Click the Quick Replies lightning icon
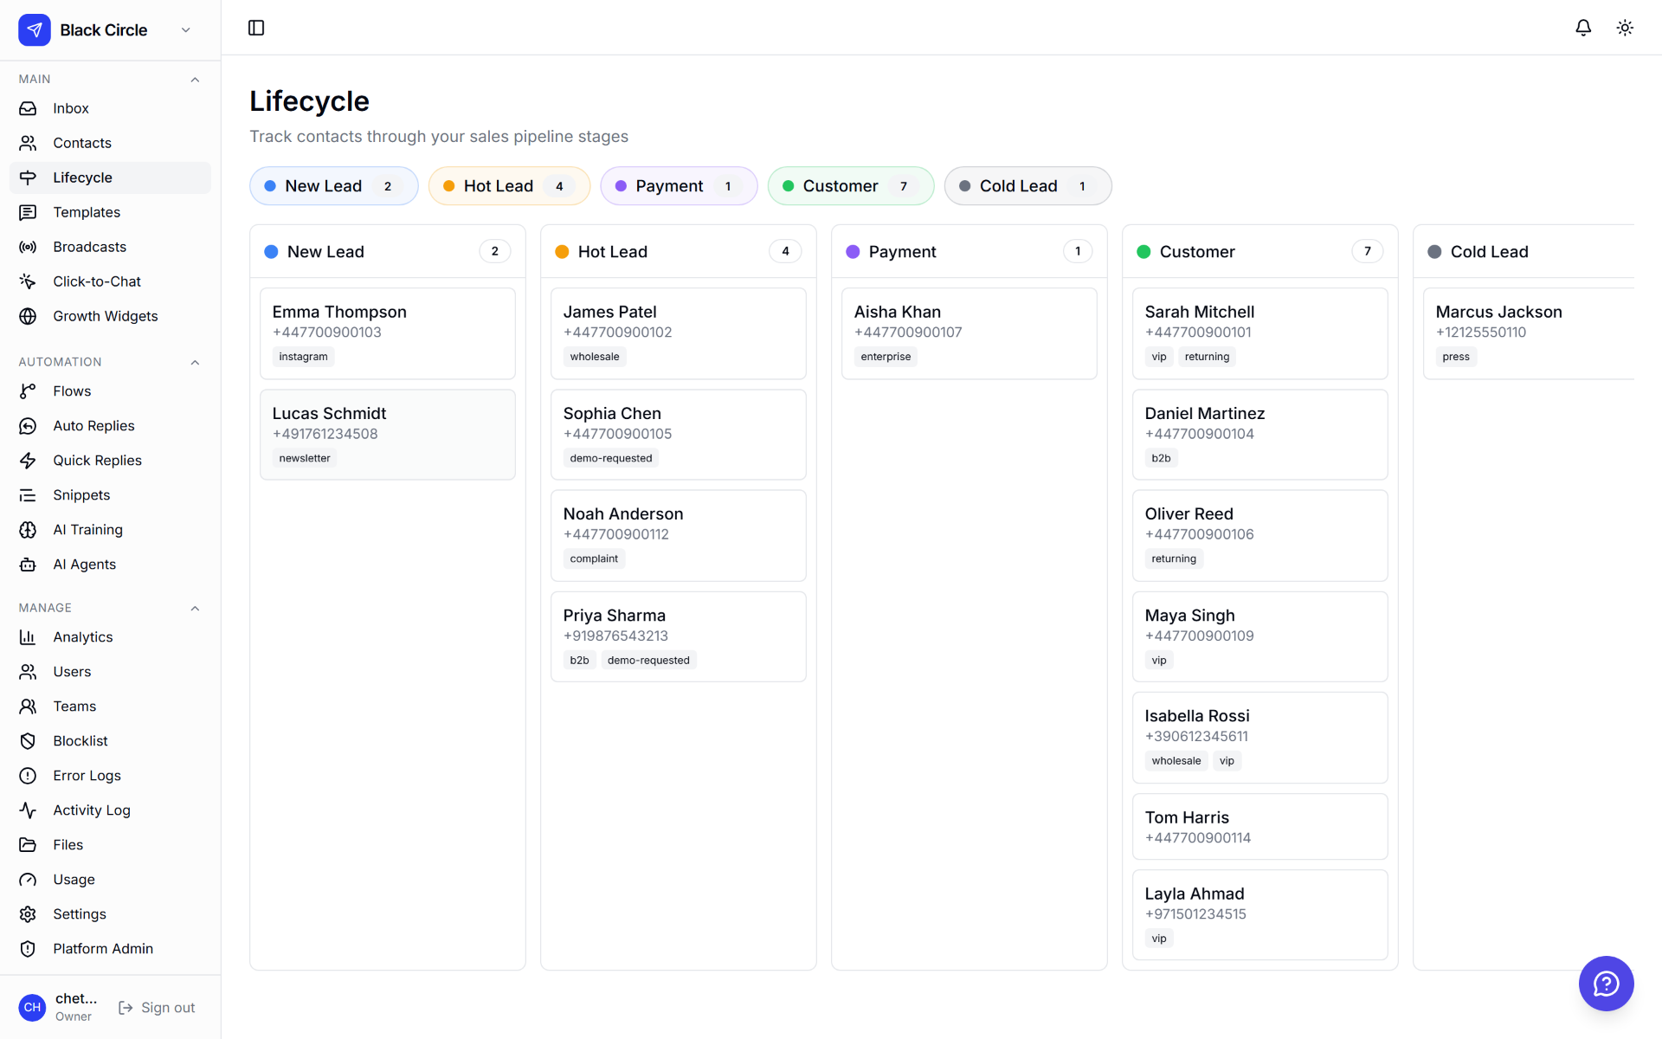This screenshot has height=1039, width=1662. pyautogui.click(x=28, y=461)
